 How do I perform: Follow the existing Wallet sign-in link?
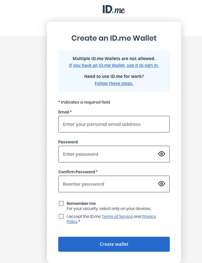pyautogui.click(x=114, y=65)
